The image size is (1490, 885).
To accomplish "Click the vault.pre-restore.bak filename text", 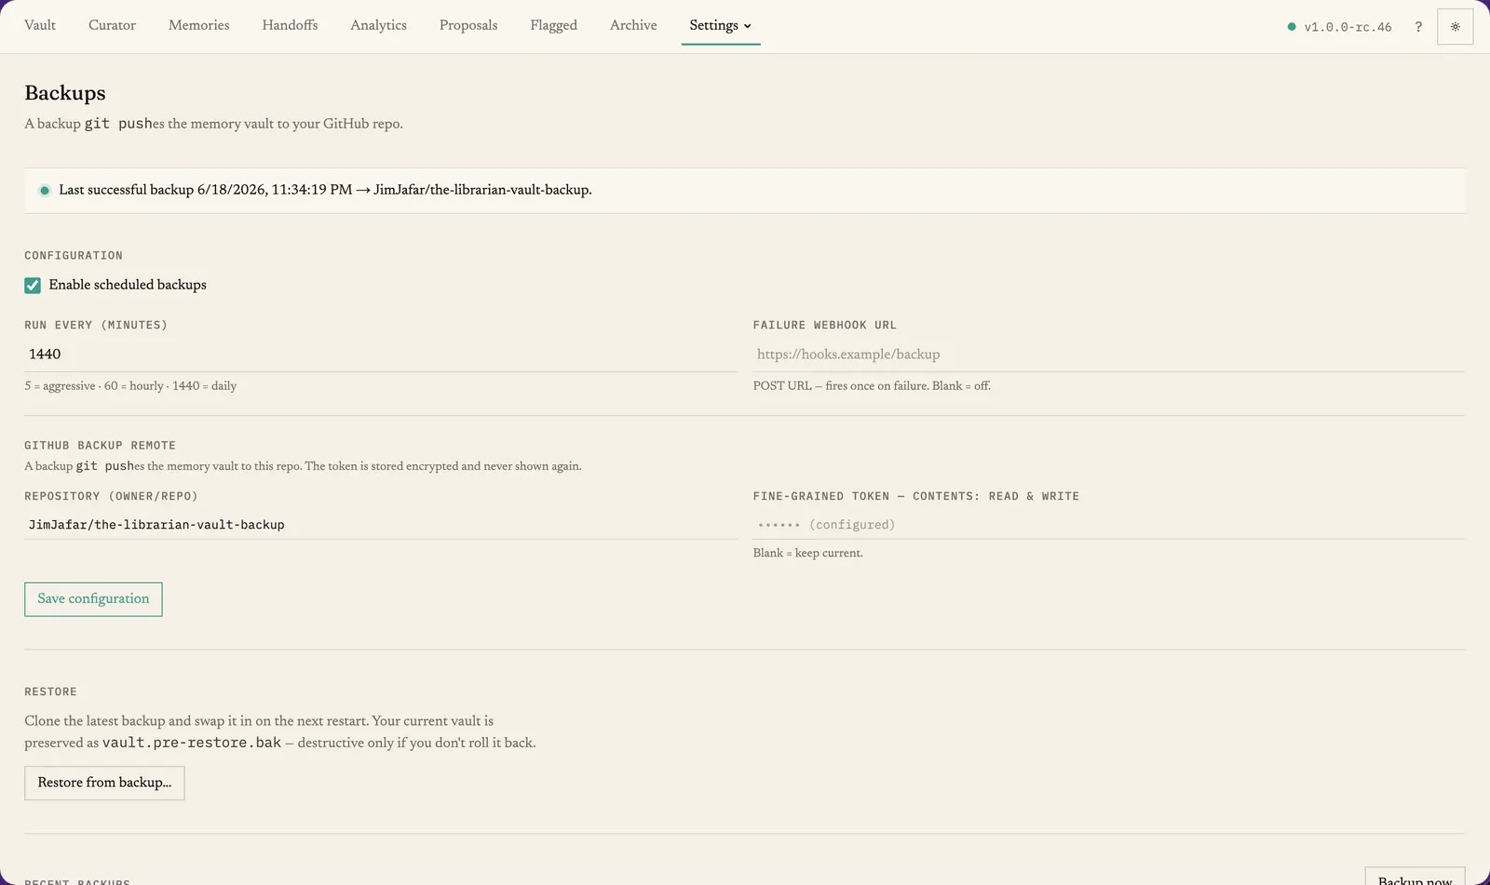I will (x=192, y=743).
